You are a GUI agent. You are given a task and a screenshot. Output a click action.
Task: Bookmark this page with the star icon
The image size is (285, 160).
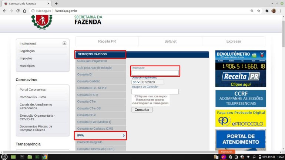tap(259, 11)
